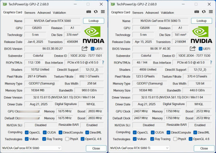Open GPU selector dropdown showing RTX 5060 Ti
Viewport: 216px width, 153px height.
[140, 148]
